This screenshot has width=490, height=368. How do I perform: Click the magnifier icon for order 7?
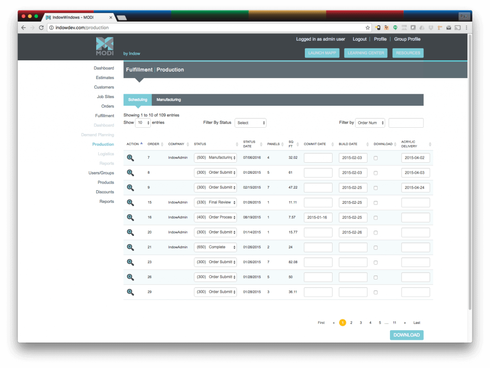click(x=130, y=157)
